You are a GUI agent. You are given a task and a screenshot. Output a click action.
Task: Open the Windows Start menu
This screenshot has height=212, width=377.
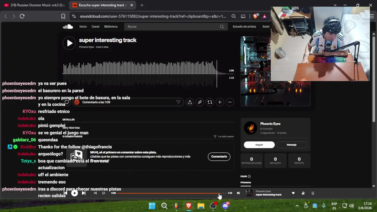point(152,206)
